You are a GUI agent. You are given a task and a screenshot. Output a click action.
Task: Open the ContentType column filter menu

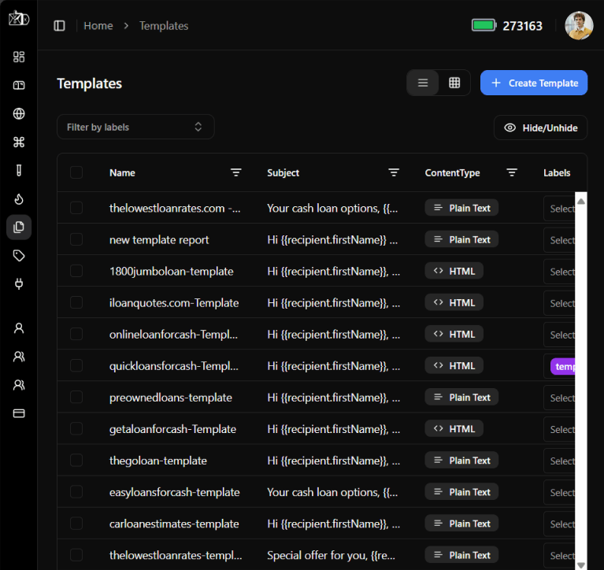(x=512, y=172)
